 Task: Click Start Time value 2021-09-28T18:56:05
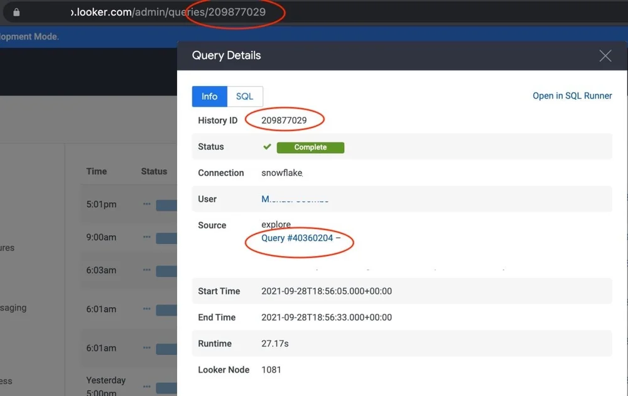(x=327, y=291)
